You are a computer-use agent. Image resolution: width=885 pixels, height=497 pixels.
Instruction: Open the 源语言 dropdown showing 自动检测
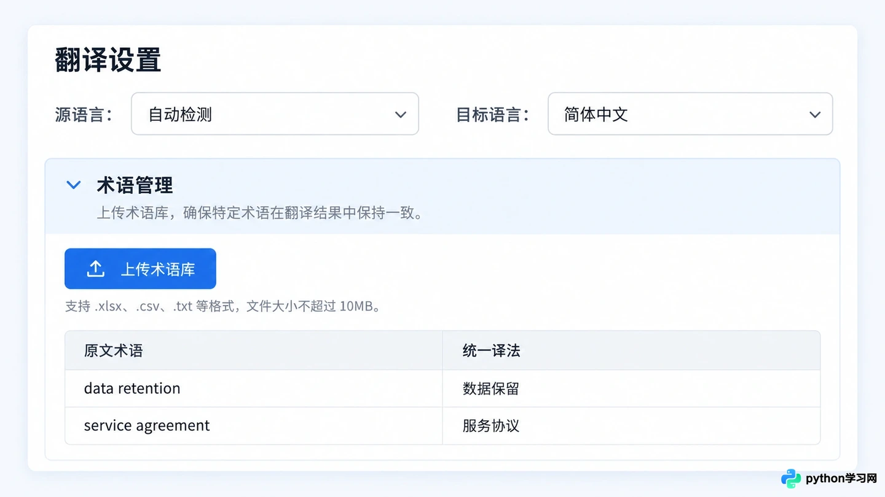(275, 114)
